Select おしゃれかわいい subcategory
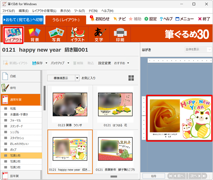The width and height of the screenshot is (213, 180). 21,144
